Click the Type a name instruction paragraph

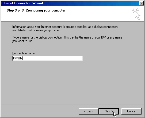point(67,39)
